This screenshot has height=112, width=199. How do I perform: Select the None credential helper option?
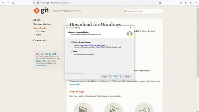(72, 52)
